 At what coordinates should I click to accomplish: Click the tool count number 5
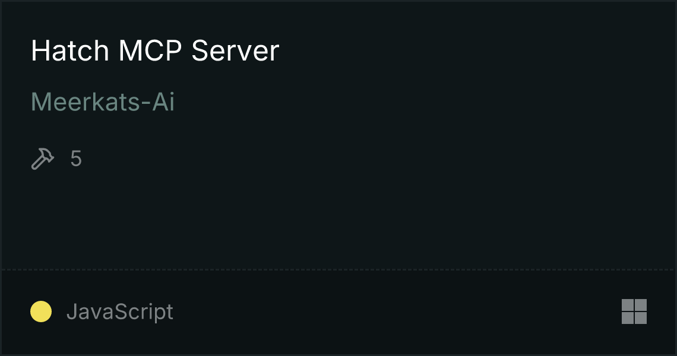point(76,159)
